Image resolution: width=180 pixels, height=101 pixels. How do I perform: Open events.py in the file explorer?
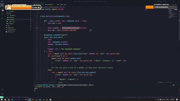(12, 17)
